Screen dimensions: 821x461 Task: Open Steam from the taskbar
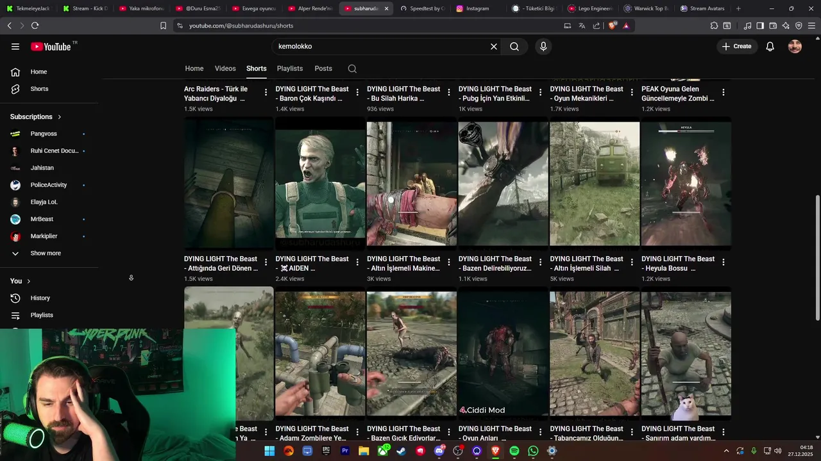coord(402,451)
